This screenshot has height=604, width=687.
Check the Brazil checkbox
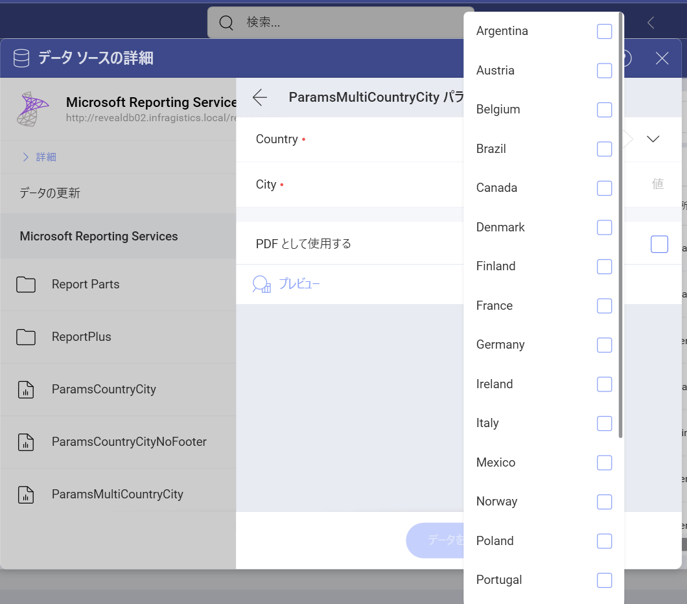604,149
